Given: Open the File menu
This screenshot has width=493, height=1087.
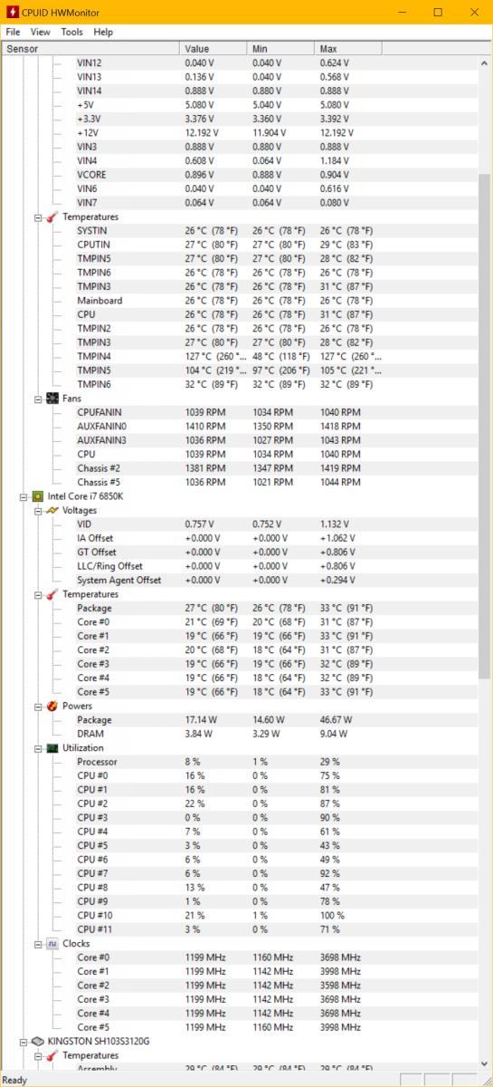Looking at the screenshot, I should click(x=12, y=32).
